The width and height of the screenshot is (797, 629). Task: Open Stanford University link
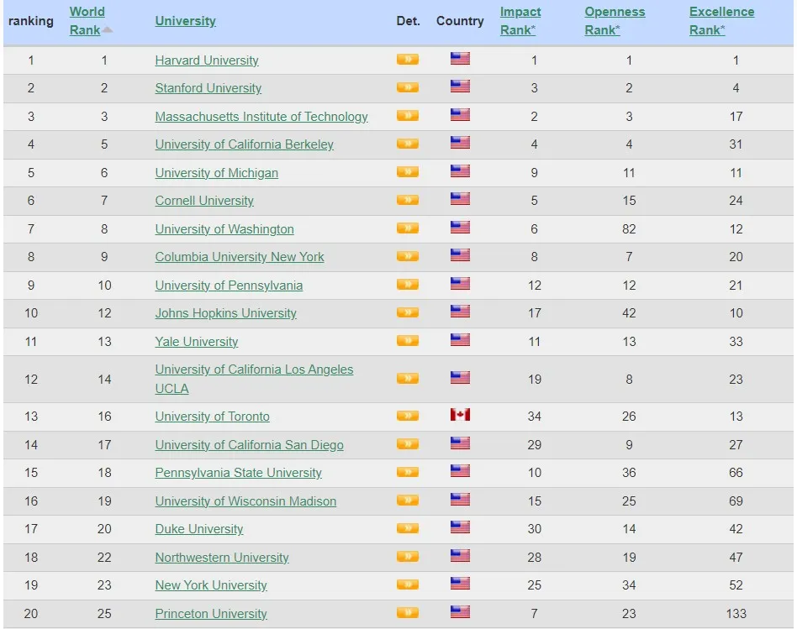point(208,88)
